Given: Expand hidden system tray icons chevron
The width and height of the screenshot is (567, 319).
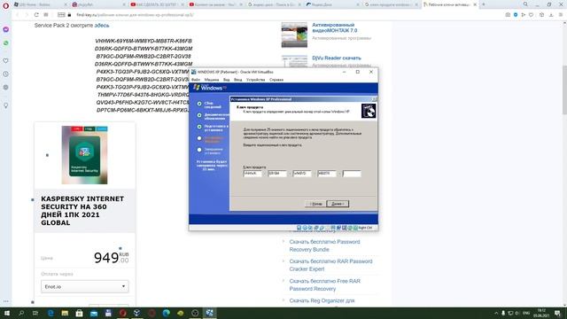Looking at the screenshot, I should (x=496, y=313).
